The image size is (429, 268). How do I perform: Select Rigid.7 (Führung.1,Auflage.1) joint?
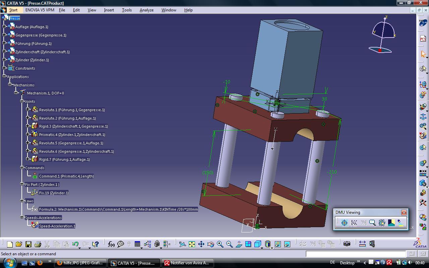click(x=64, y=159)
